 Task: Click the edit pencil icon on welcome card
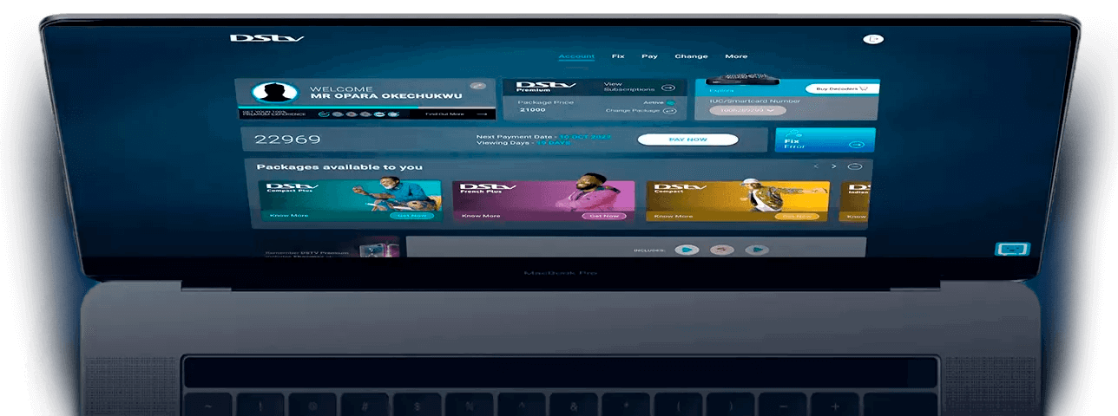pyautogui.click(x=477, y=86)
